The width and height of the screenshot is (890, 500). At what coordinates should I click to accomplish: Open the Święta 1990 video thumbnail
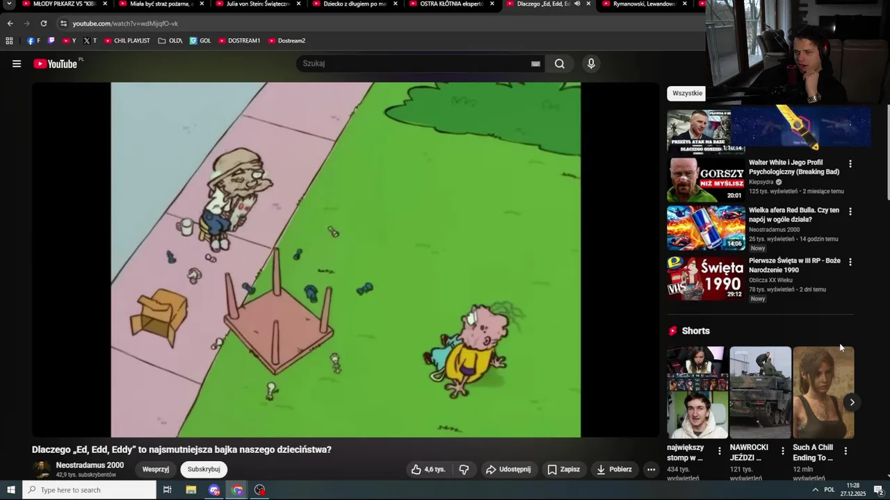tap(706, 278)
